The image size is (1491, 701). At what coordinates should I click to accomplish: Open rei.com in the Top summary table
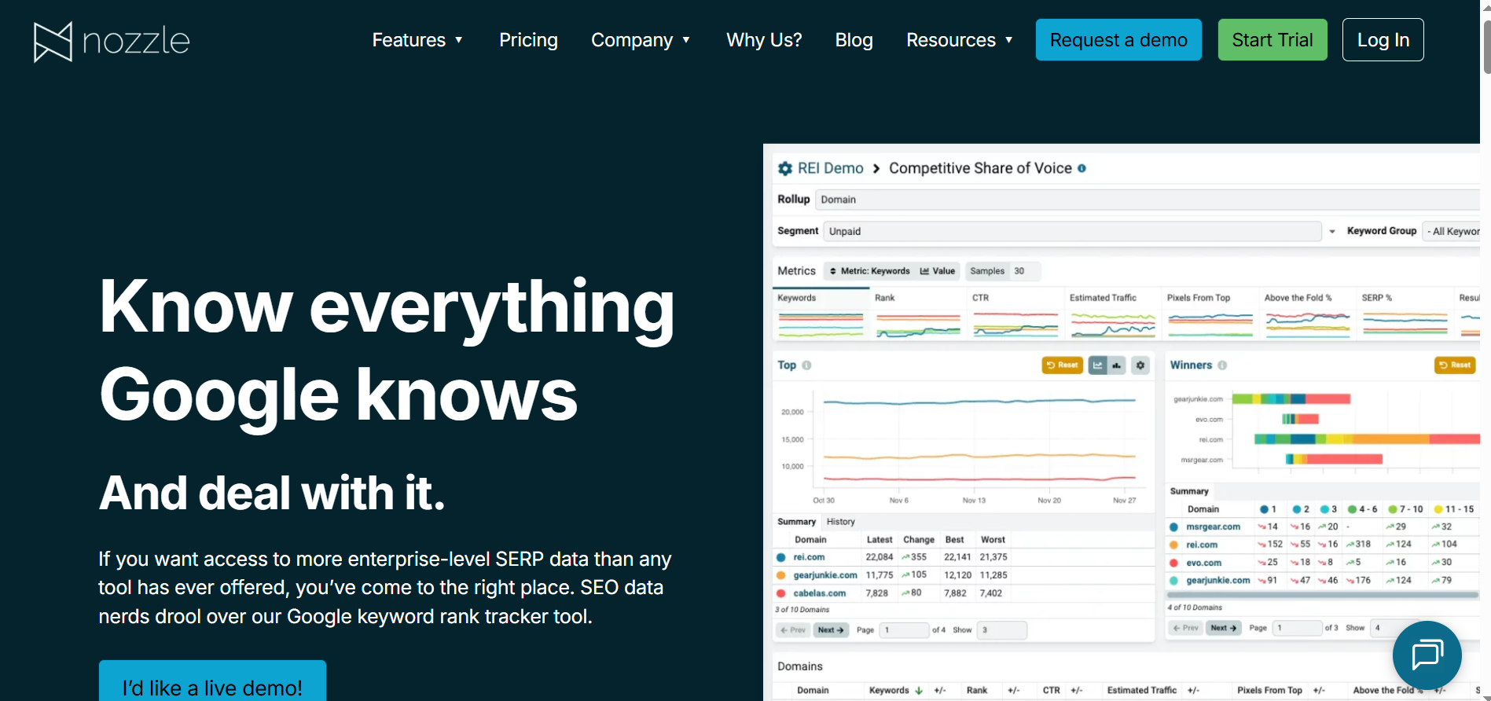[x=809, y=557]
